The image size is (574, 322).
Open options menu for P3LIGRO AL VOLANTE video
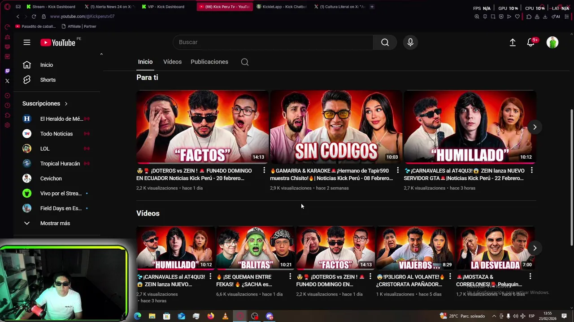point(450,277)
